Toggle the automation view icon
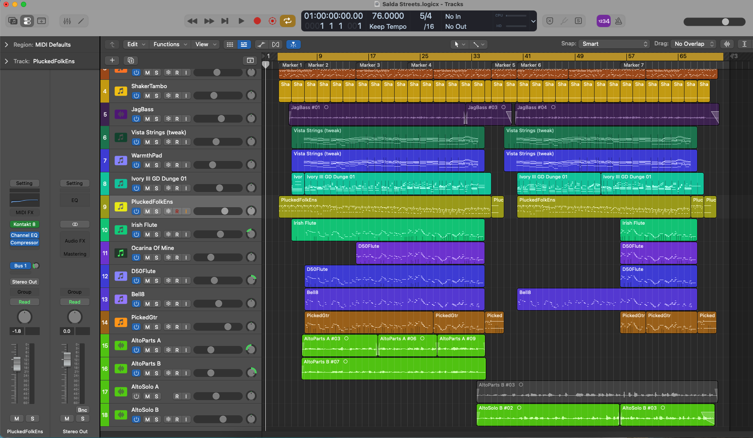Image resolution: width=753 pixels, height=438 pixels. coord(261,44)
